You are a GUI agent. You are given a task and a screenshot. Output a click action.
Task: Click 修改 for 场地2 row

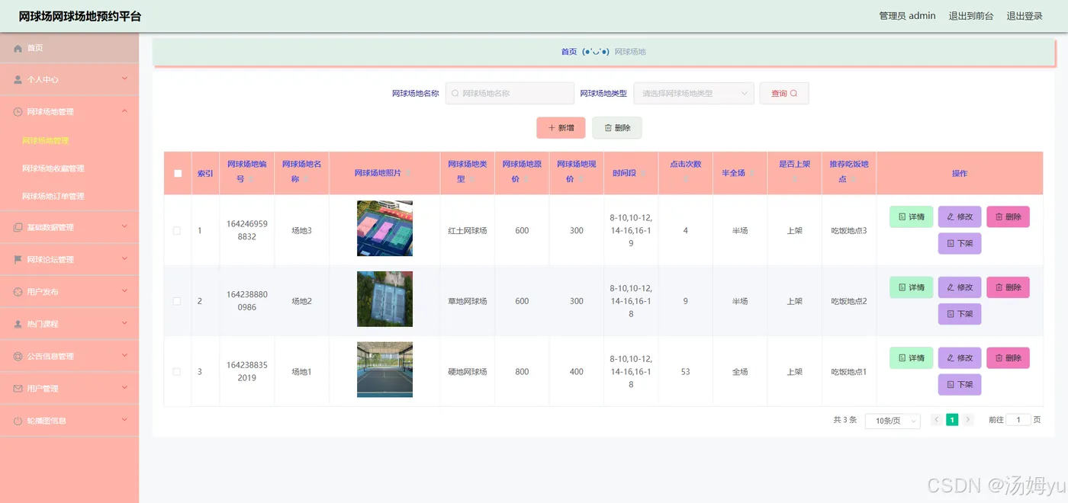point(960,287)
